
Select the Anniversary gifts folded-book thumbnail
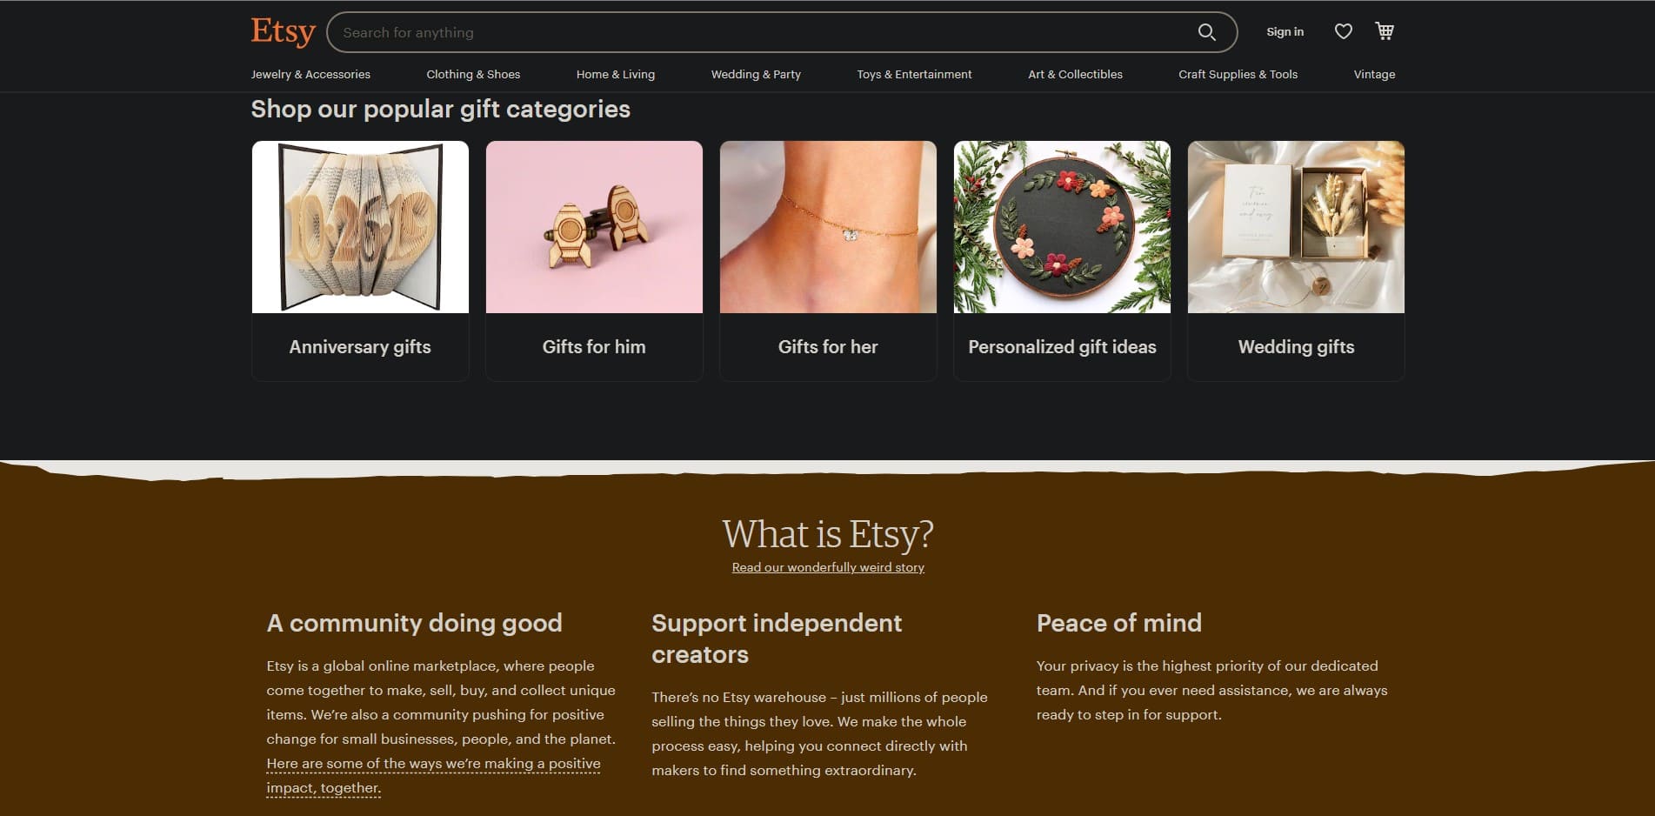(360, 227)
